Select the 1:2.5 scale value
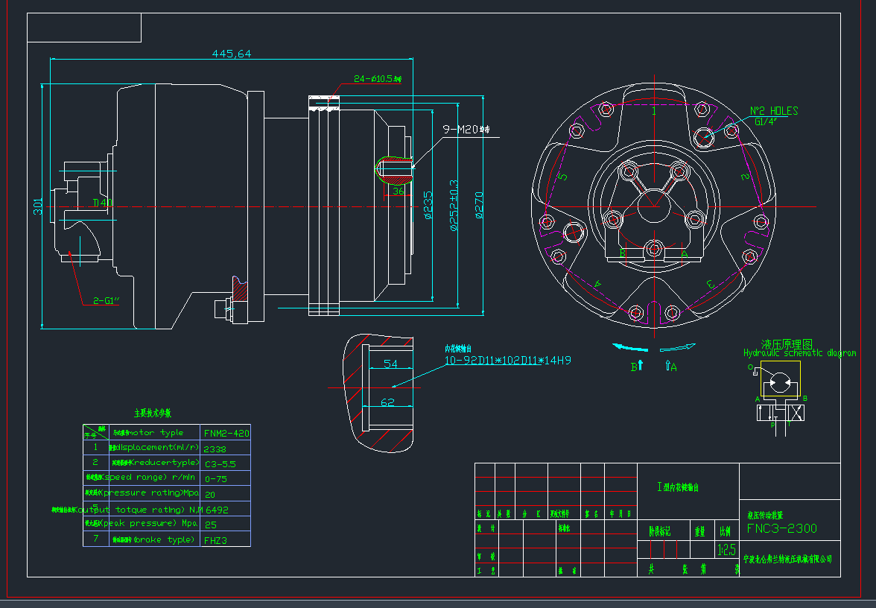The width and height of the screenshot is (876, 608). (x=726, y=551)
